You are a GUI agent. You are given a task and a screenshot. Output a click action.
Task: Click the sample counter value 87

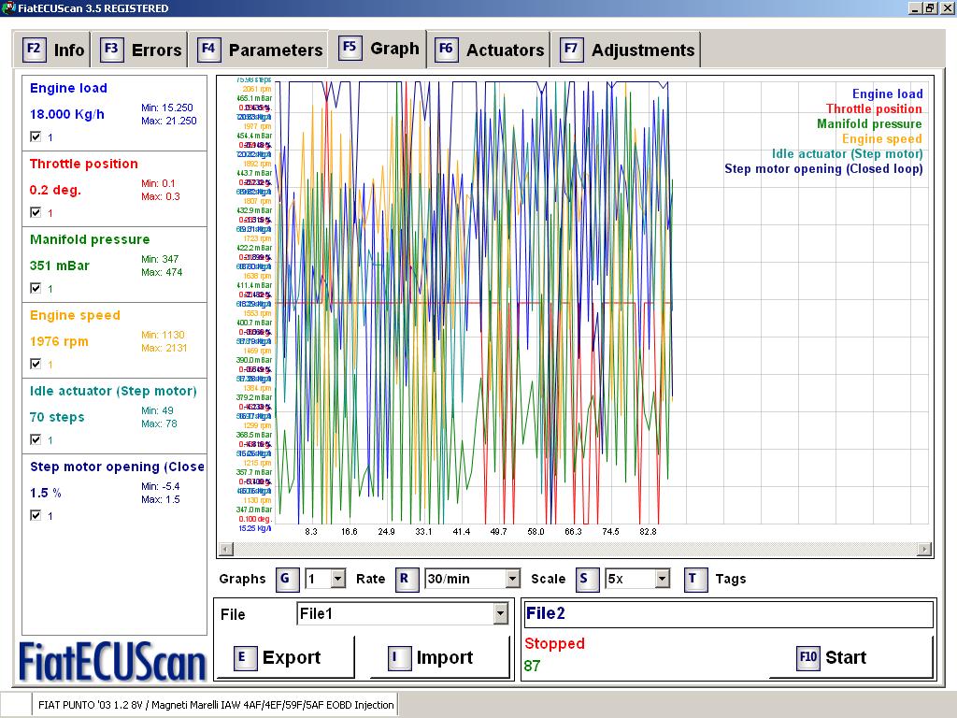[532, 666]
